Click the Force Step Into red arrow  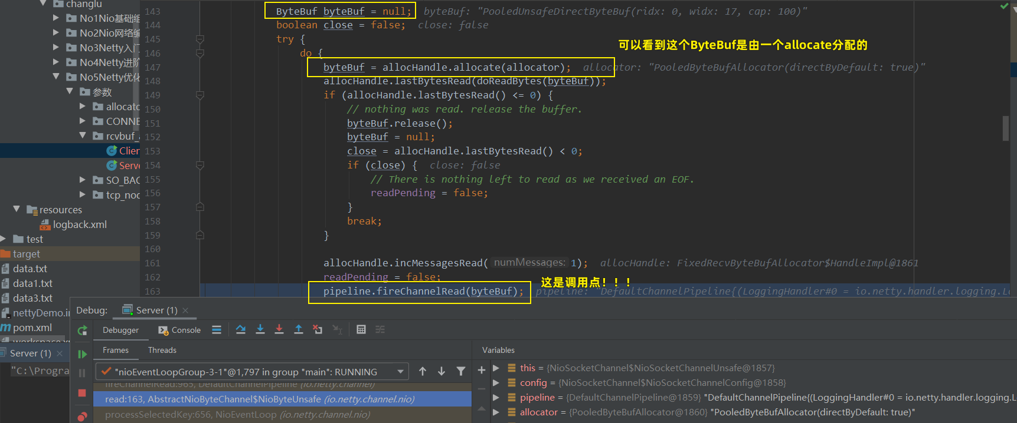[279, 330]
